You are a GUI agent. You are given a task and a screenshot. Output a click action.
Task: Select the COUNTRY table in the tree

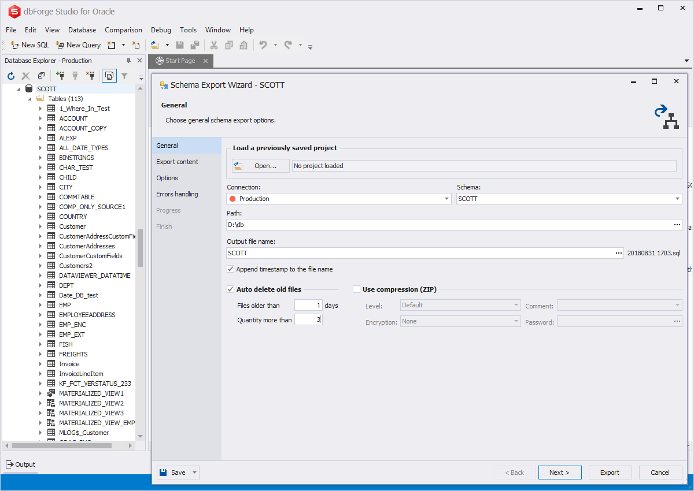[73, 217]
